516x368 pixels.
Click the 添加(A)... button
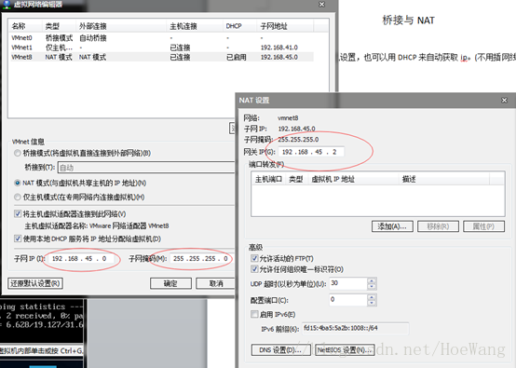pyautogui.click(x=392, y=226)
